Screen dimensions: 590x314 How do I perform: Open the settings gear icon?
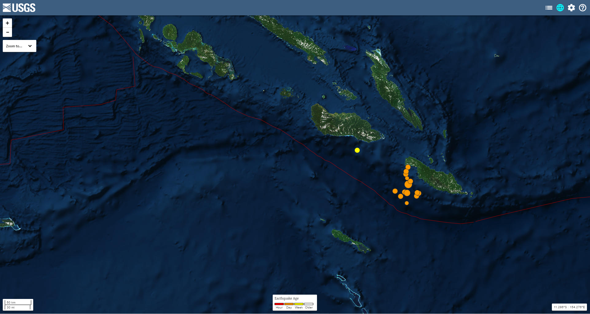point(571,8)
